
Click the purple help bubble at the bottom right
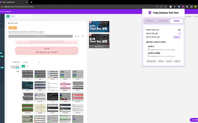[x=194, y=120]
